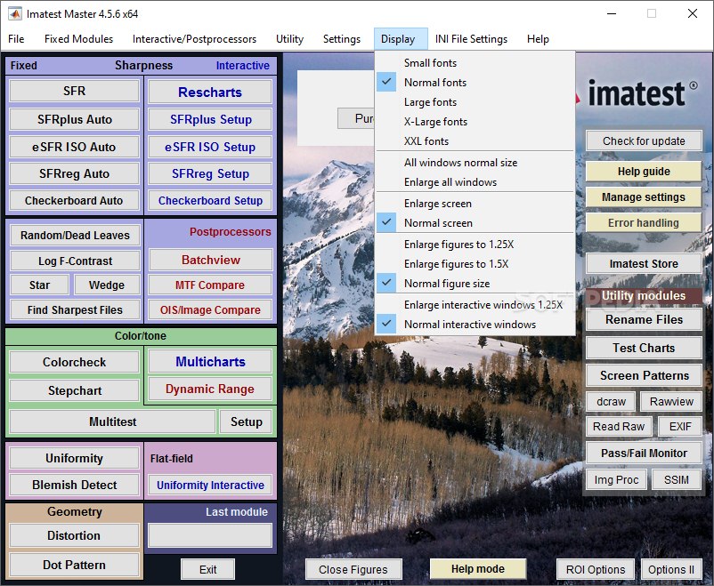The width and height of the screenshot is (714, 586).
Task: Select checked Normal fonts option
Action: click(475, 83)
